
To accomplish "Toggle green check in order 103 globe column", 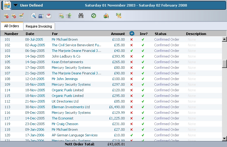I will [132, 51].
